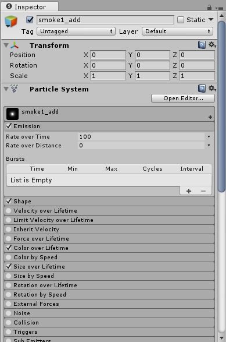Click the Bursts Interval column header

pos(192,169)
